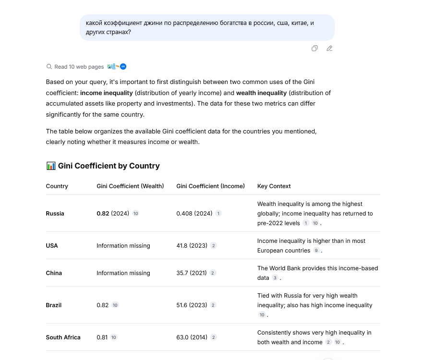Open citation 1 beside Russia 0.408 (2024)
This screenshot has height=360, width=448.
(x=218, y=214)
